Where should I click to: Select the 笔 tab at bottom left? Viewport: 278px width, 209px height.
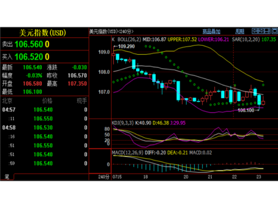point(7,177)
